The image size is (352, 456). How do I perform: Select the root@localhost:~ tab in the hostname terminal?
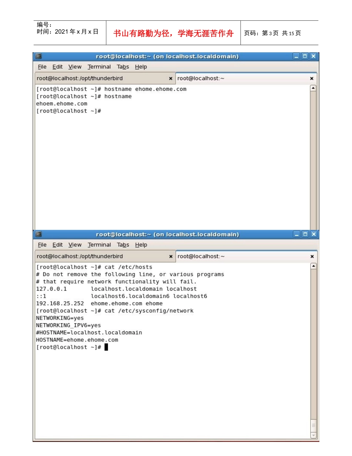[x=246, y=79]
